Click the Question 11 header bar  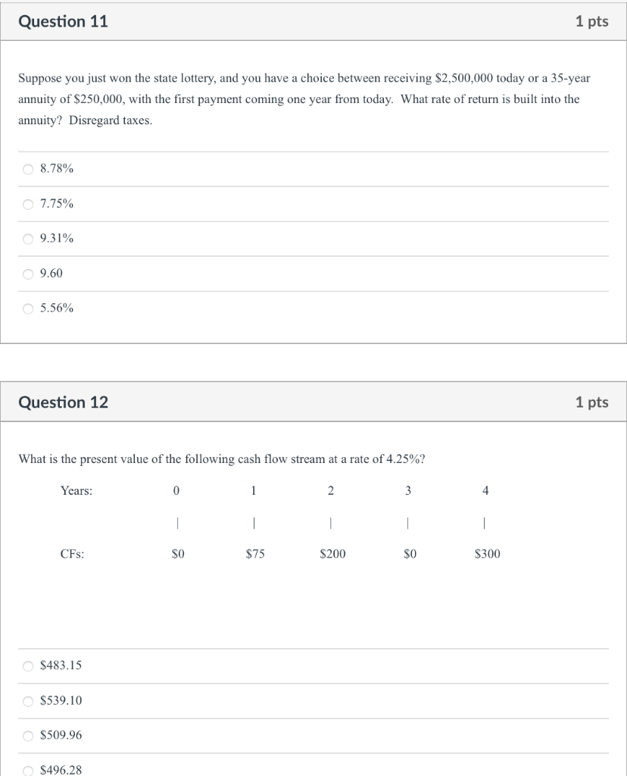coord(63,21)
